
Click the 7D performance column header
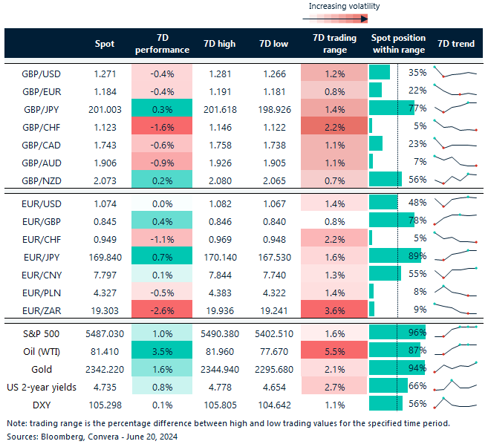tap(162, 44)
